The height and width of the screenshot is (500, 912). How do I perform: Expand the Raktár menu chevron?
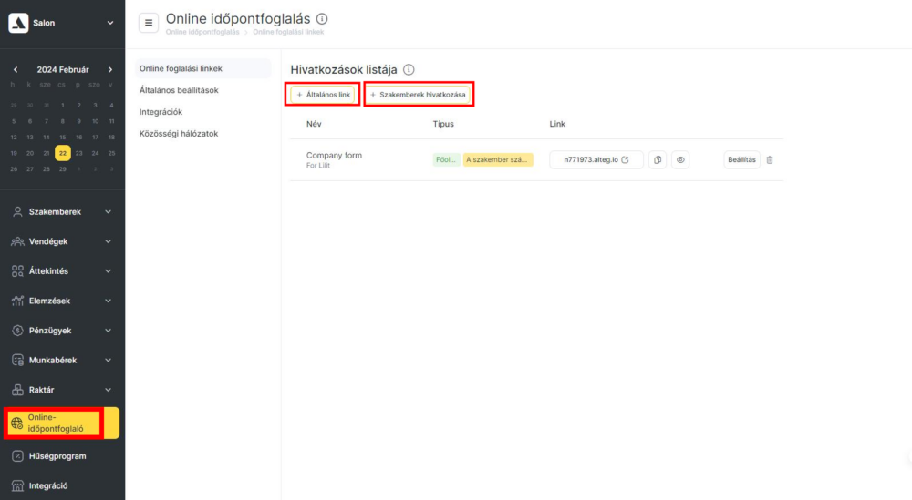tap(109, 390)
